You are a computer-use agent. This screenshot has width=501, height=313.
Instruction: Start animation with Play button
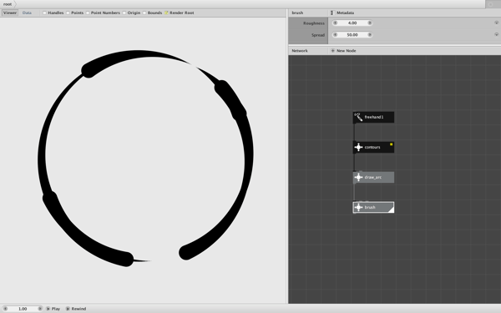pos(53,309)
